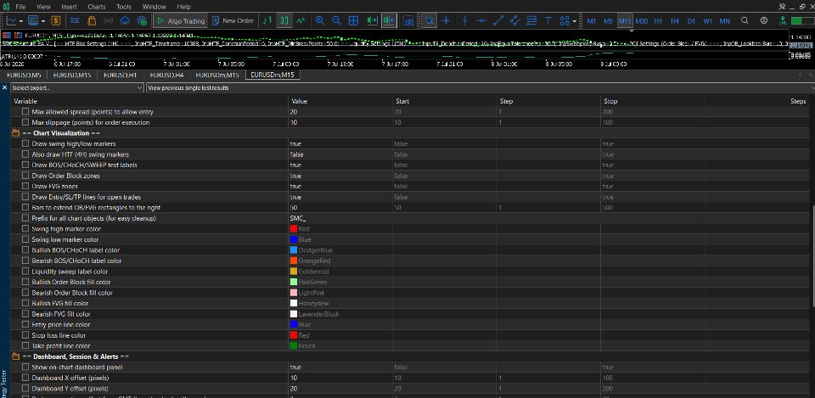This screenshot has height=398, width=815.
Task: Select the trendline drawing tool
Action: (x=498, y=20)
